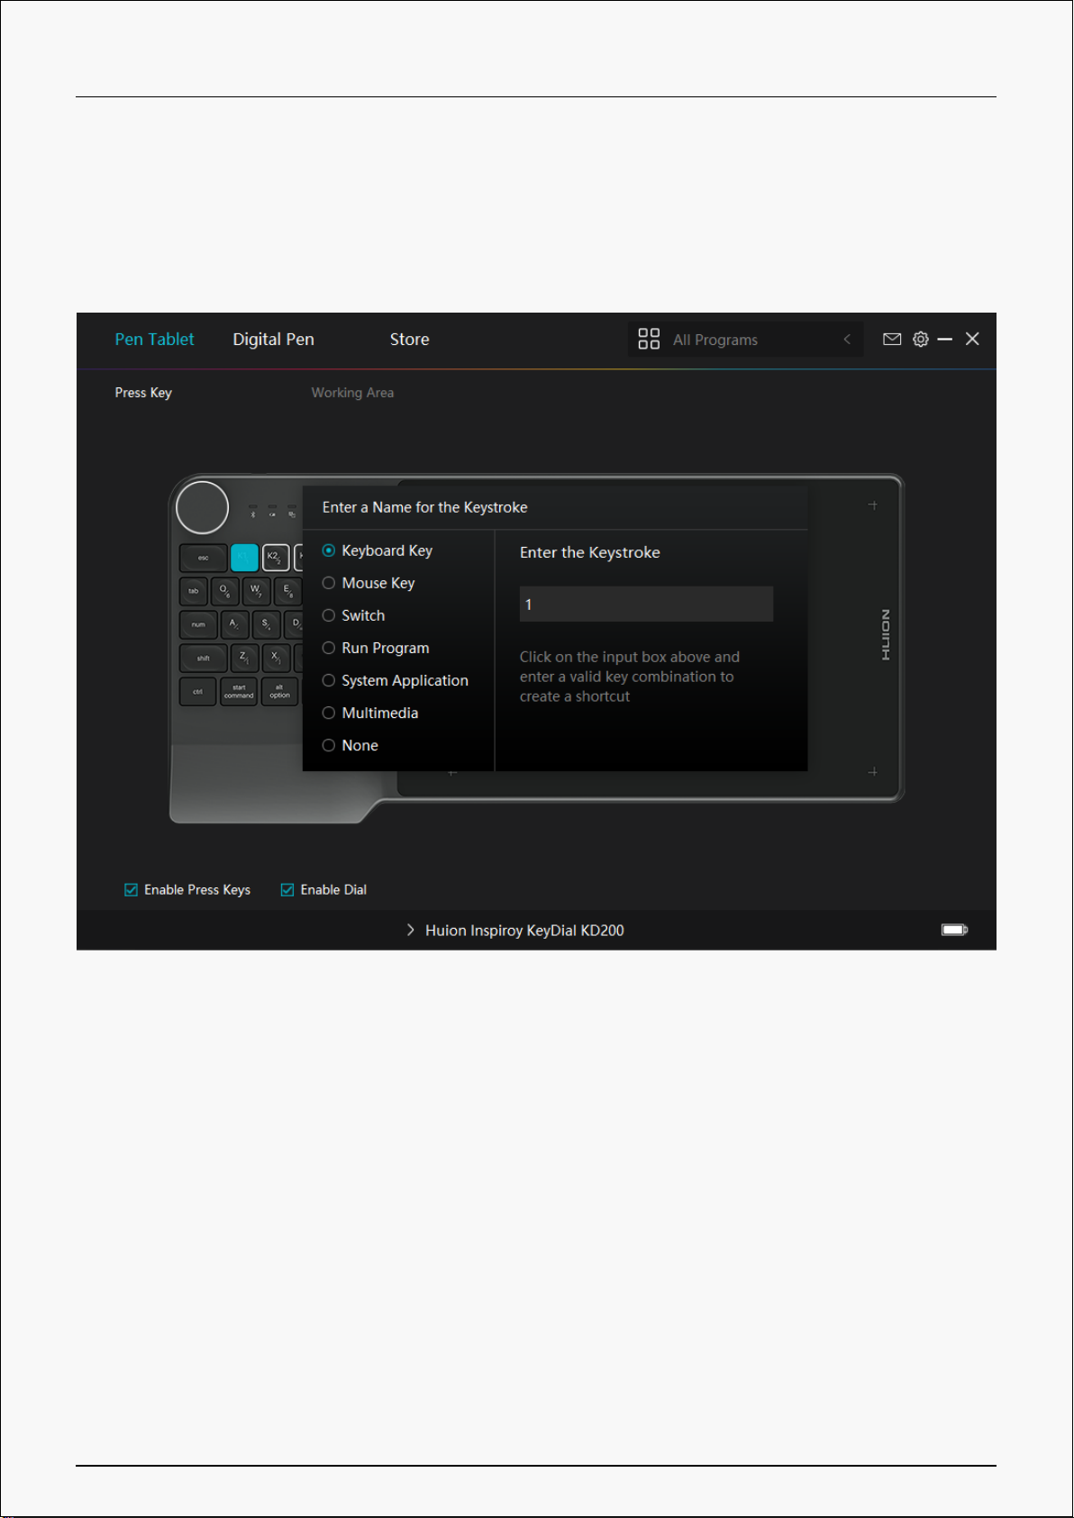Select the K2 key on the tablet
This screenshot has width=1074, height=1518.
pos(276,558)
